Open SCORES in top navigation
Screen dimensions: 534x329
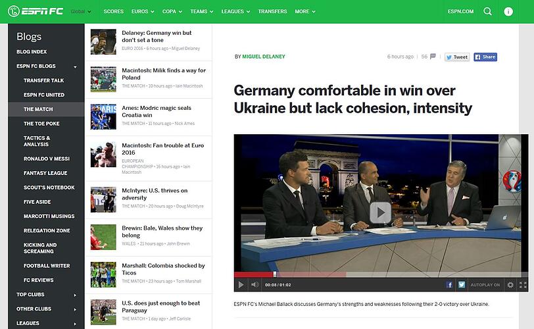(113, 12)
